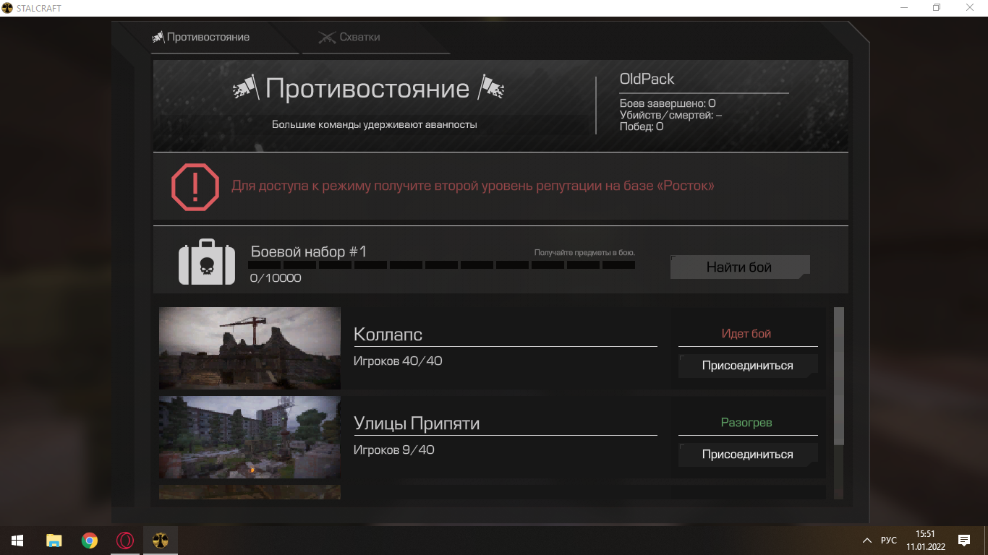The width and height of the screenshot is (988, 555).
Task: Join the Коллапс battle via Присоединиться
Action: (x=748, y=366)
